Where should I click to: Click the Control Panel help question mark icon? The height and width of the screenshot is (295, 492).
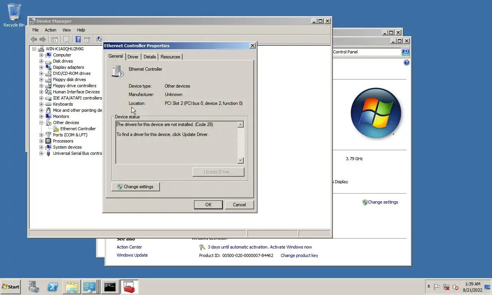point(407,63)
